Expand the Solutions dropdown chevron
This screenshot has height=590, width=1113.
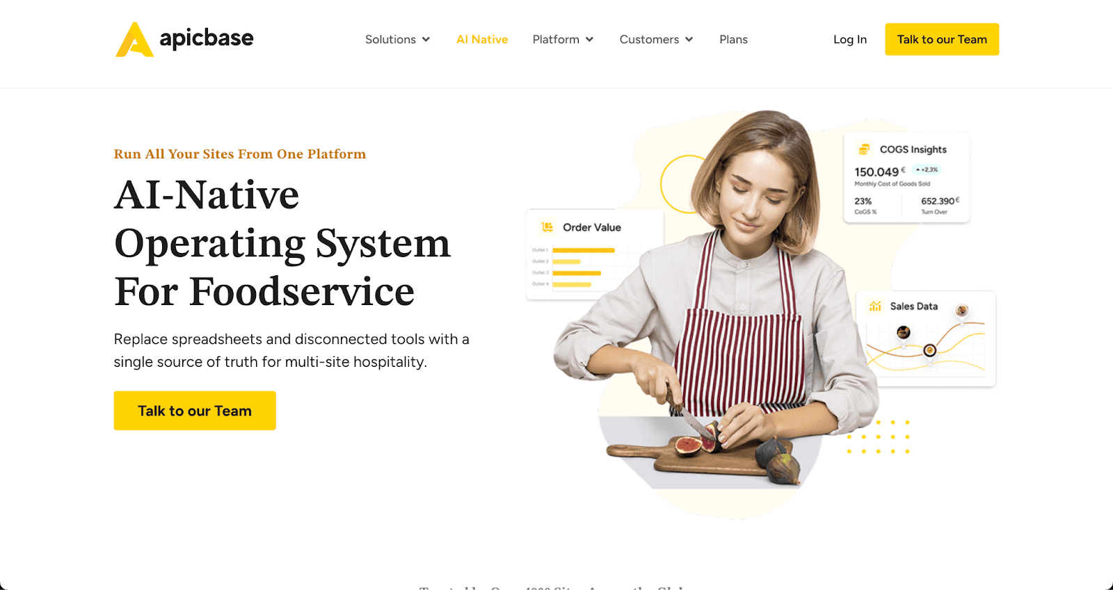pyautogui.click(x=426, y=40)
